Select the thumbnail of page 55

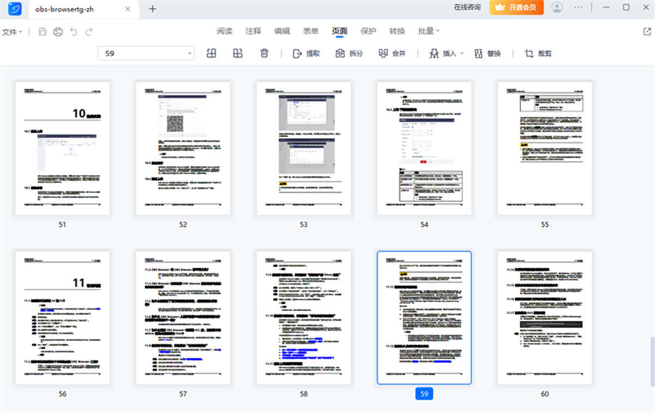click(x=544, y=147)
